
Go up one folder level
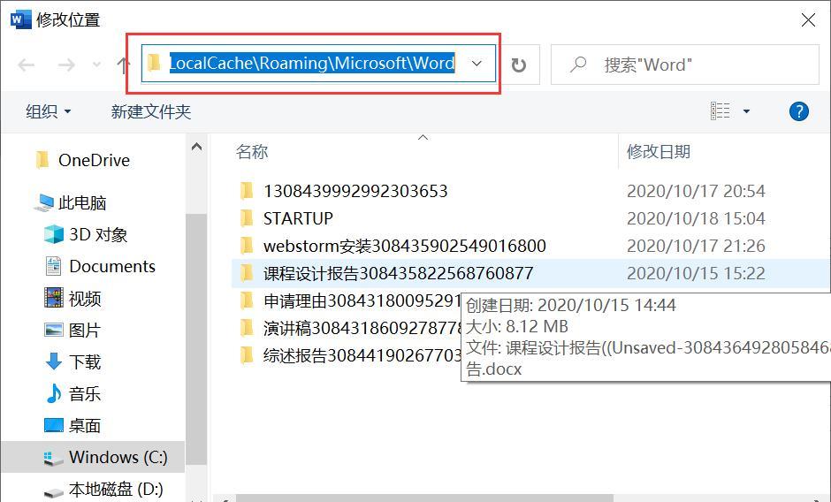(122, 65)
